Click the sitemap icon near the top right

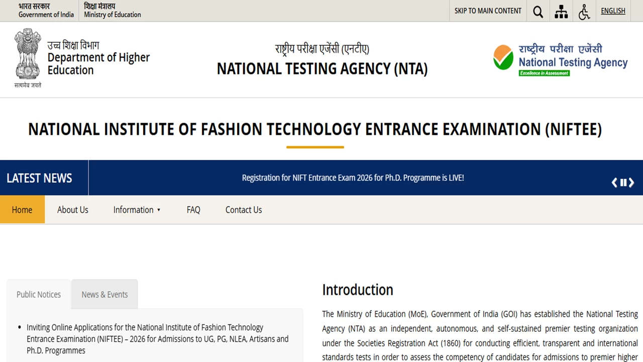(x=561, y=11)
